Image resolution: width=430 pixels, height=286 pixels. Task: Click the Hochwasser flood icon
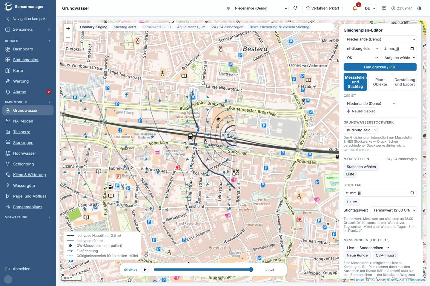pos(8,153)
